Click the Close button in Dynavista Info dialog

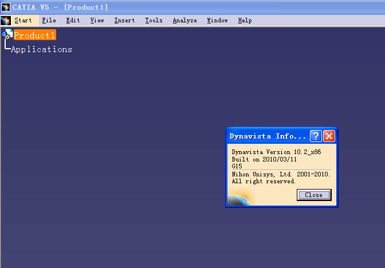pos(314,195)
